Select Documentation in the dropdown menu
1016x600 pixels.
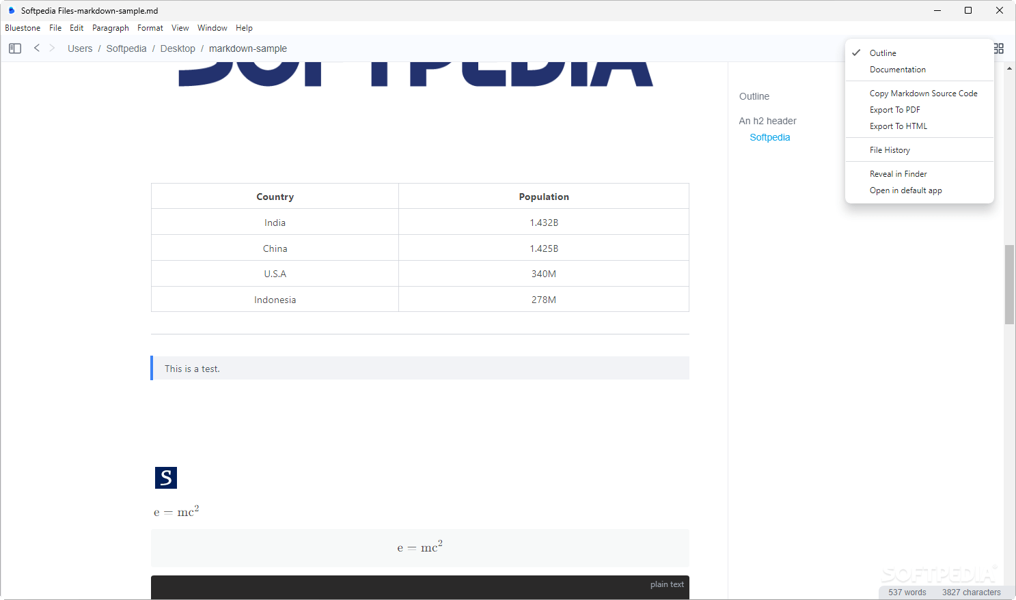(920, 70)
